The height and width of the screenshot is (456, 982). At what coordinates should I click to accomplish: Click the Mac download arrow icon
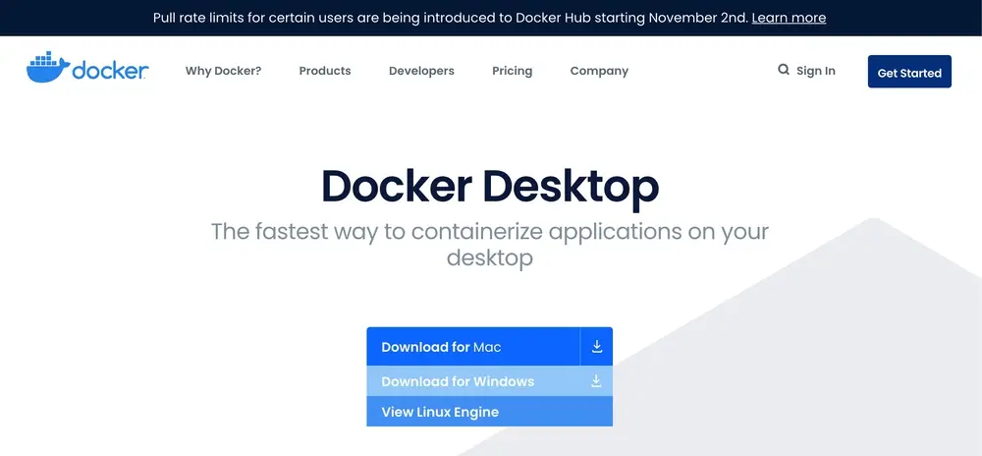pos(597,346)
